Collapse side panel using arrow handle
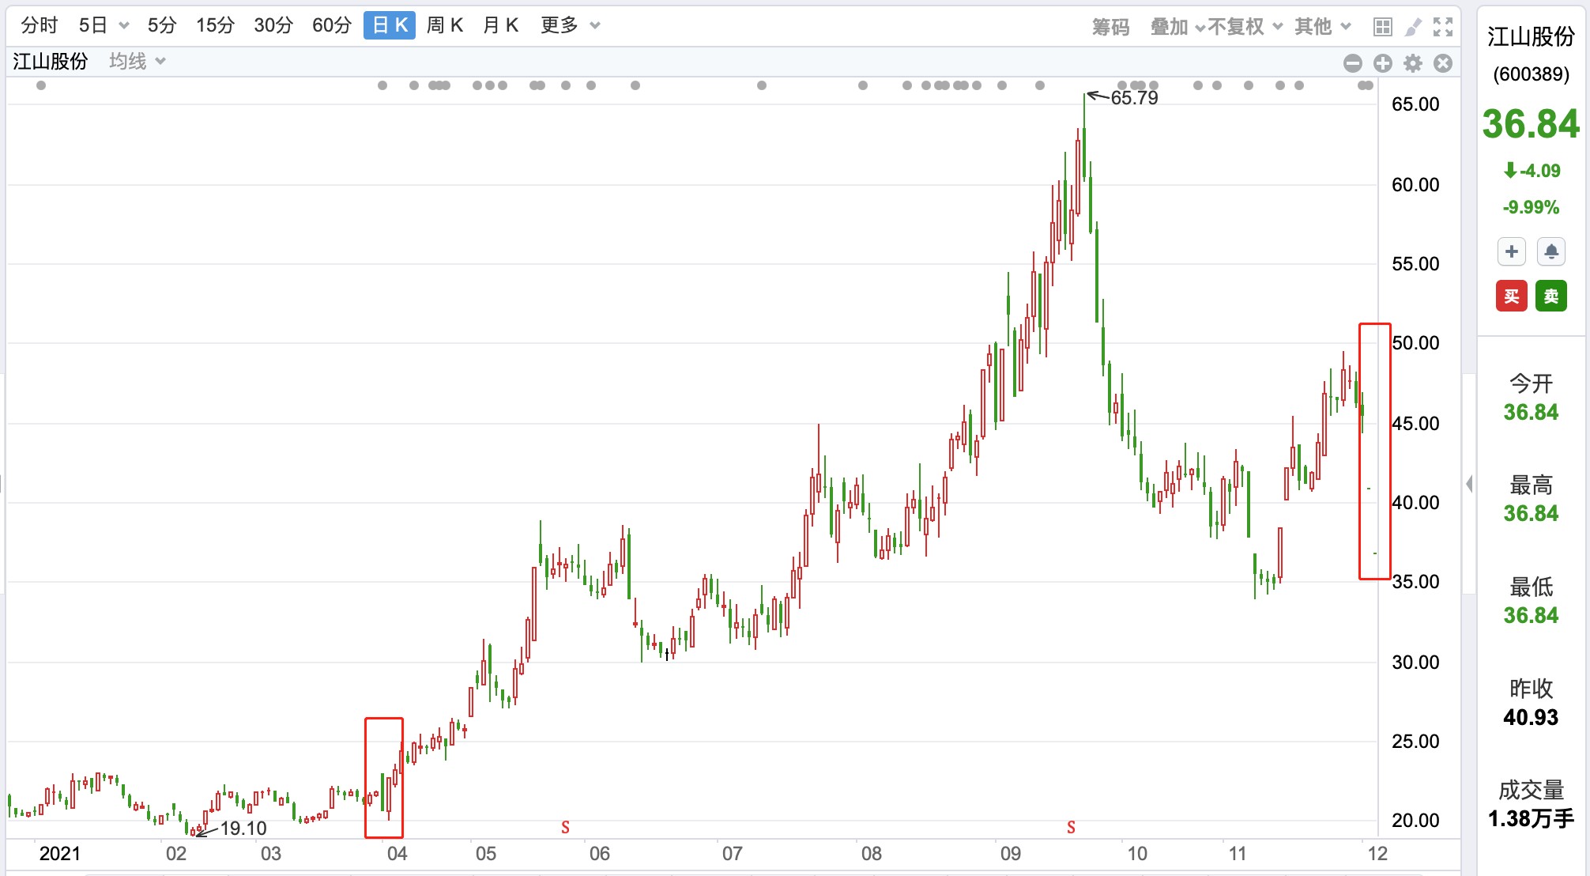 pyautogui.click(x=1468, y=483)
